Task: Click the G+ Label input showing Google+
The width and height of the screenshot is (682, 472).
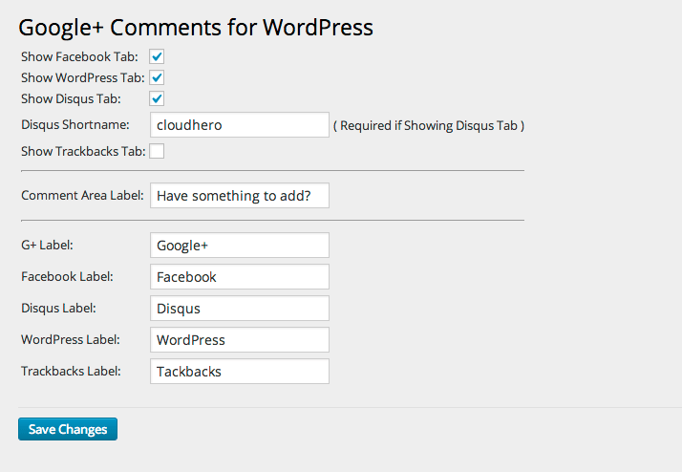Action: [x=240, y=245]
